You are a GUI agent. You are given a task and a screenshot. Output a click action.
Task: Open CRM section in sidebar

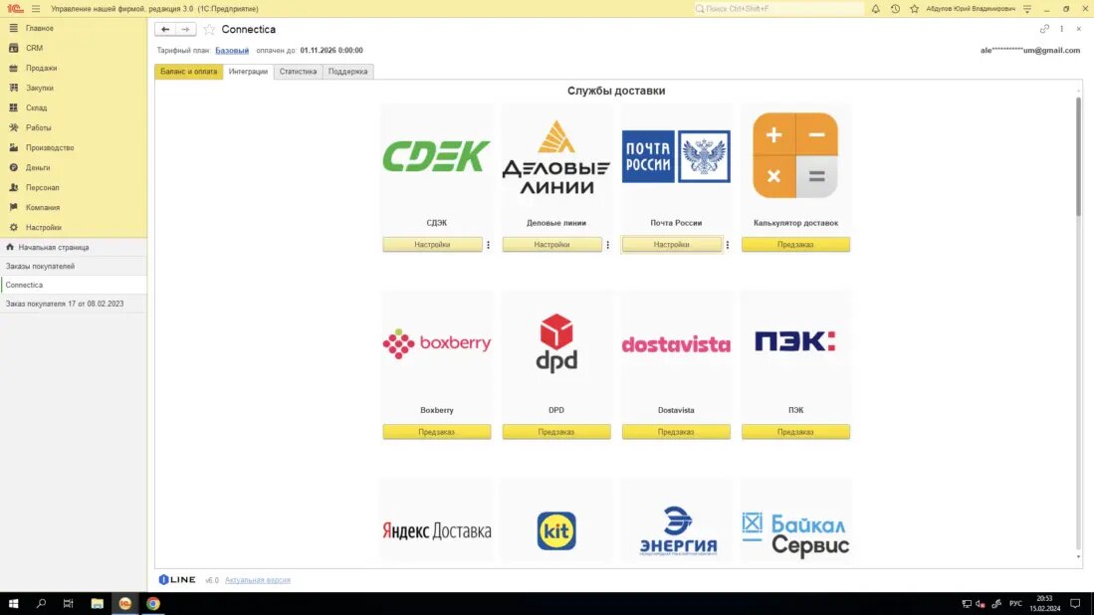74,48
